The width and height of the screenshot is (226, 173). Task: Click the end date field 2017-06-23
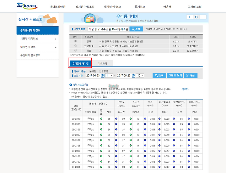point(124,76)
